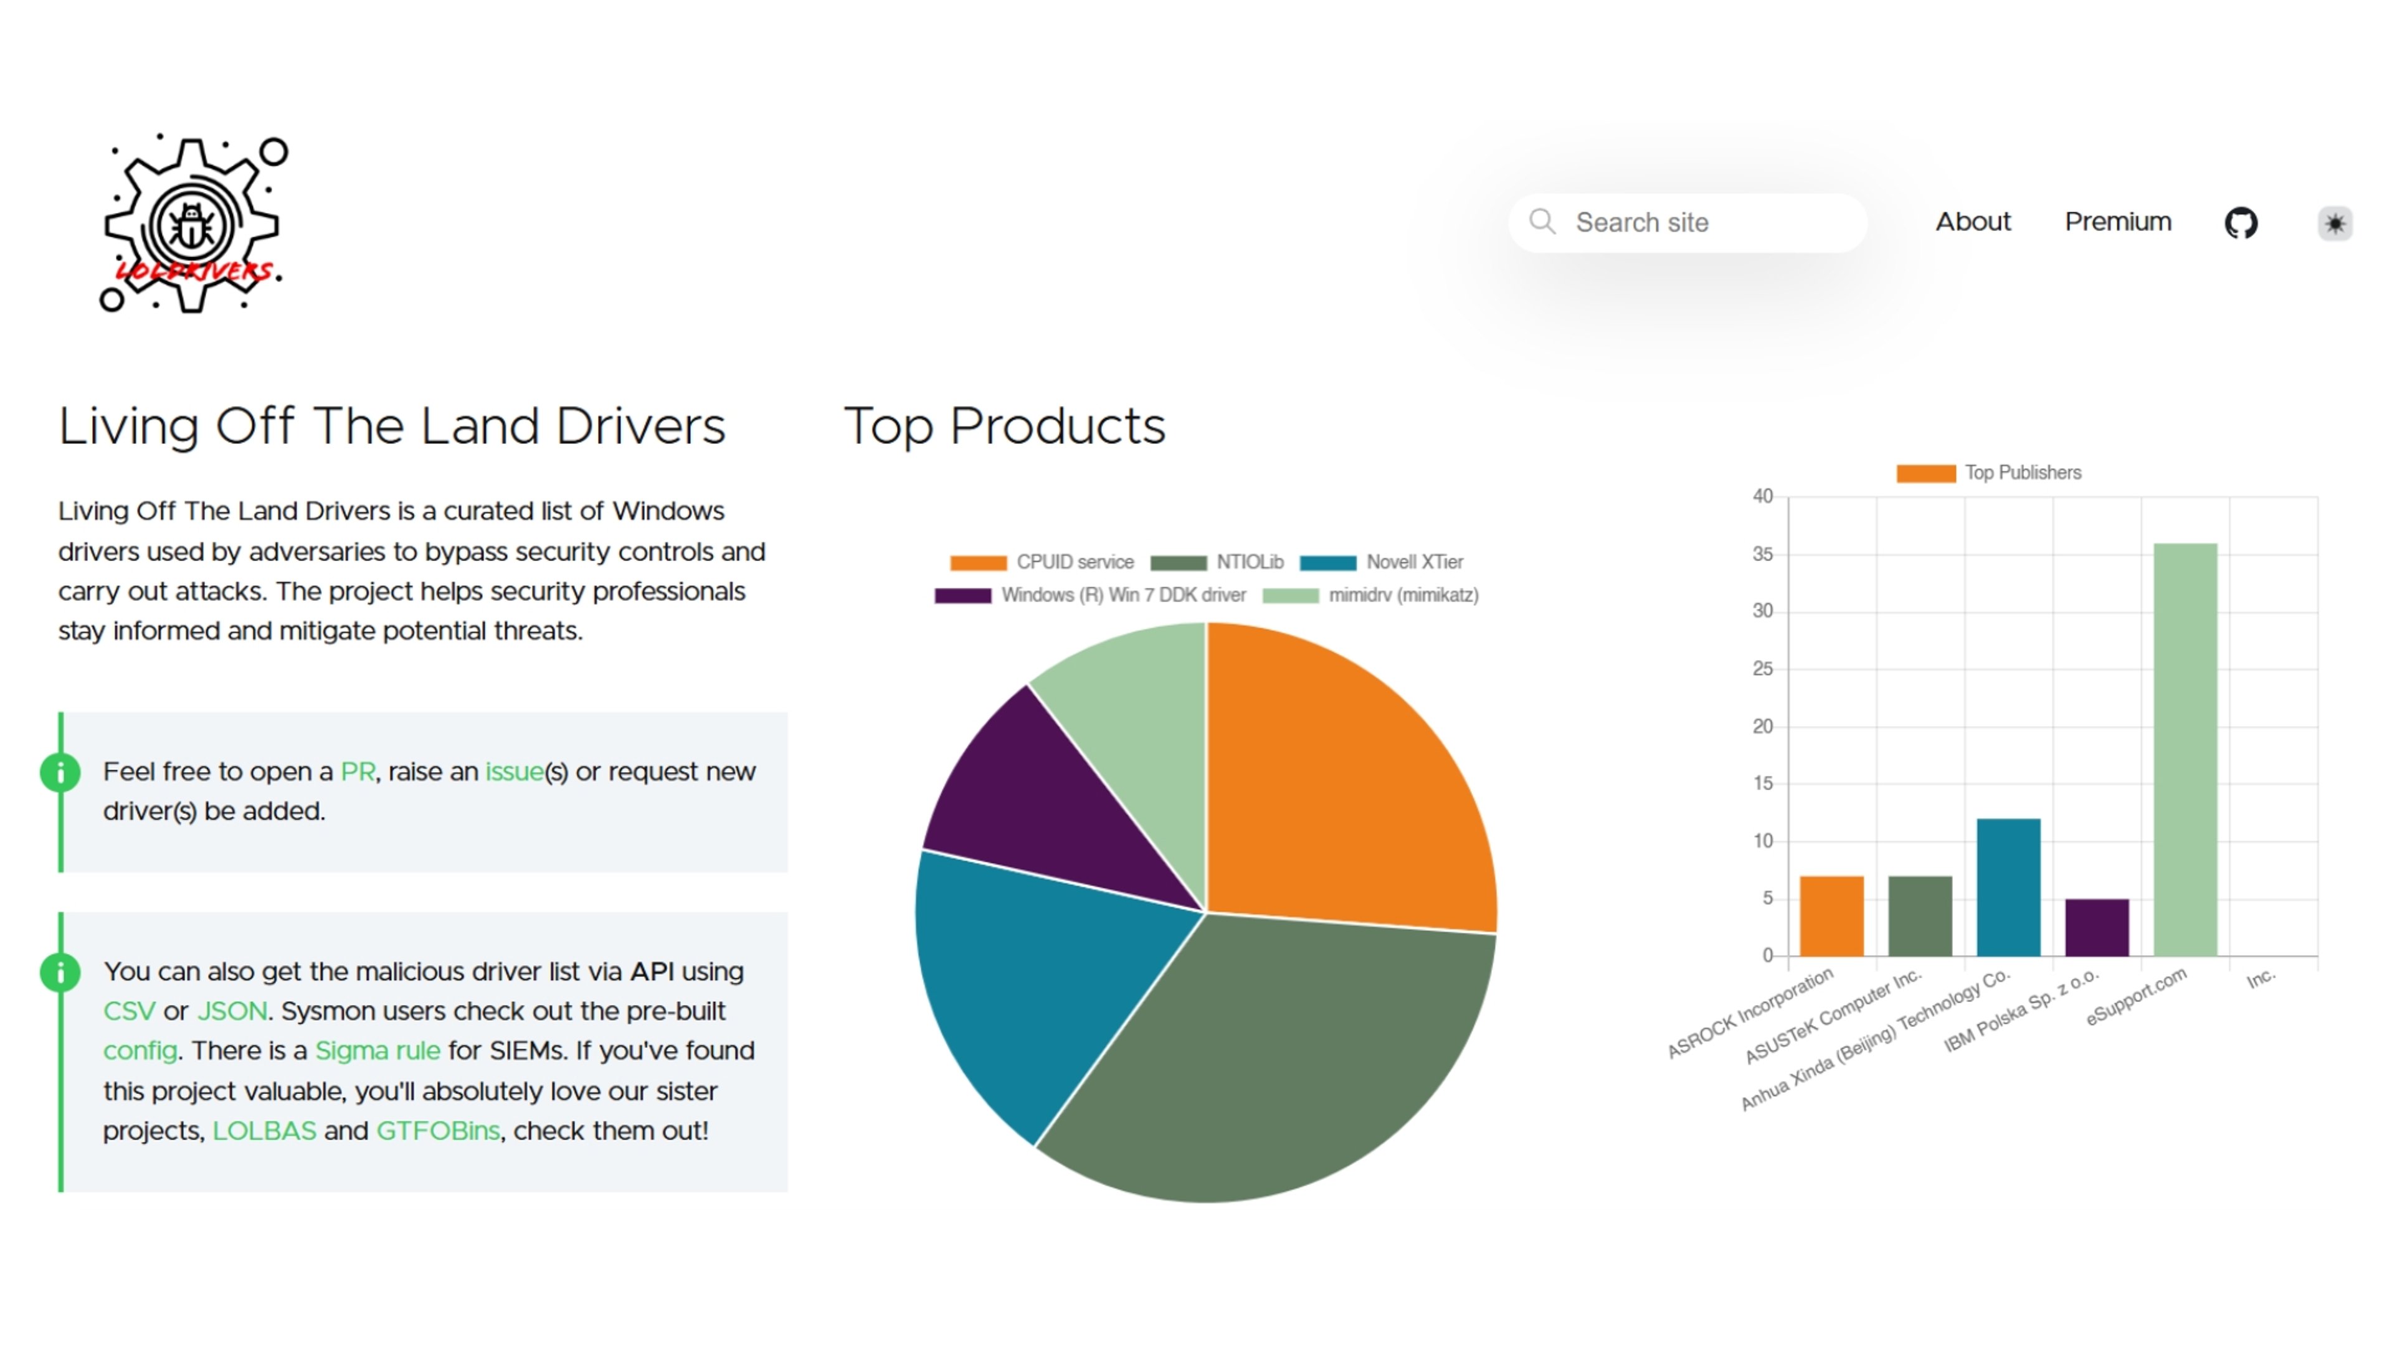Click the info icon beside the API notice

click(60, 972)
